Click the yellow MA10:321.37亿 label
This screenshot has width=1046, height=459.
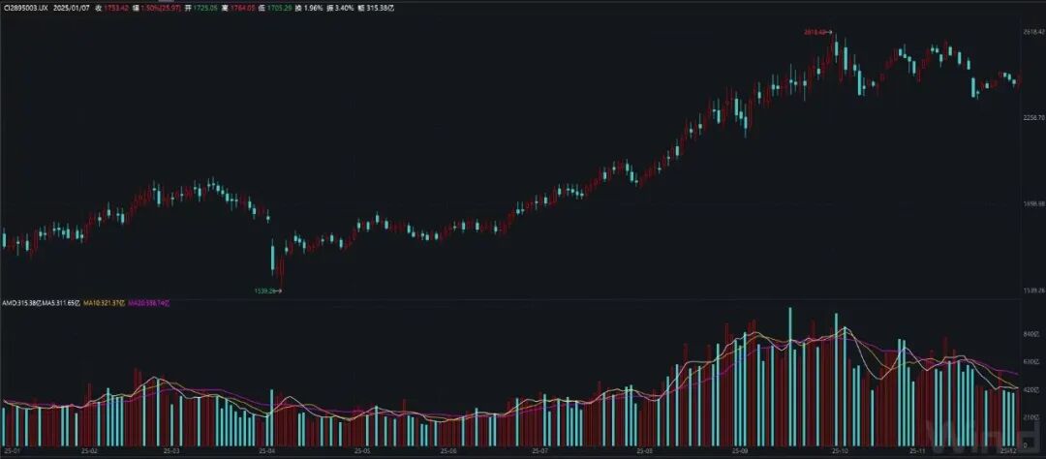tap(104, 302)
